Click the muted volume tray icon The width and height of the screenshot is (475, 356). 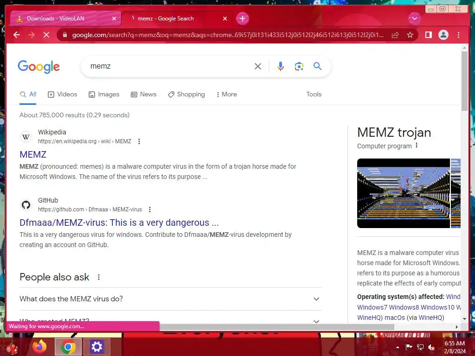431,347
